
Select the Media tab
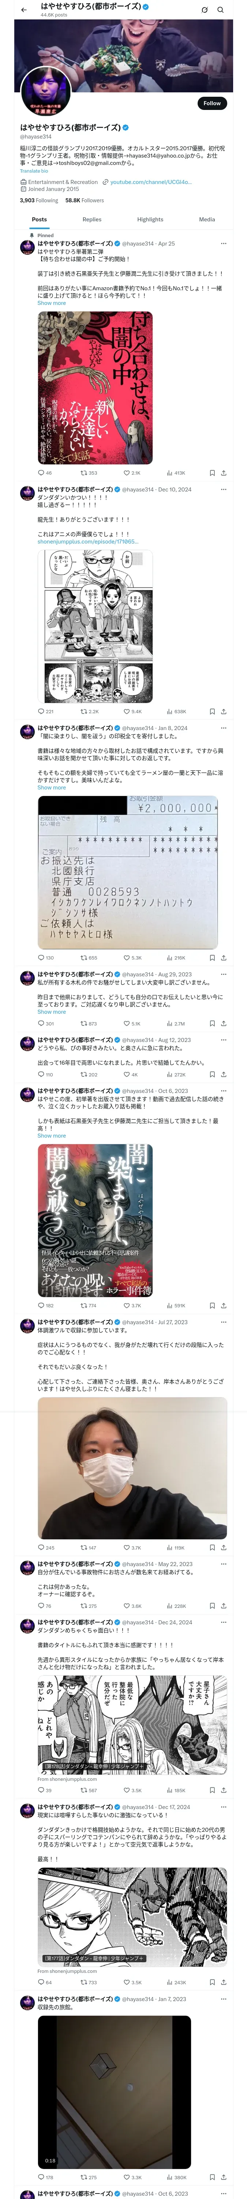pyautogui.click(x=207, y=220)
